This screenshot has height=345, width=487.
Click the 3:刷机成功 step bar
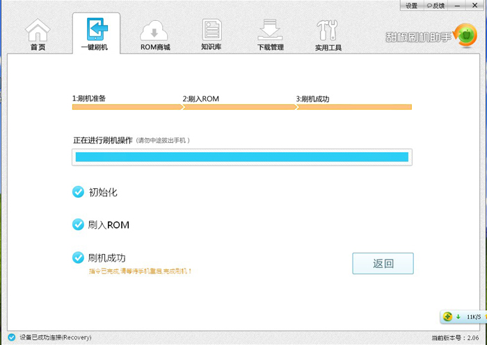(x=354, y=107)
